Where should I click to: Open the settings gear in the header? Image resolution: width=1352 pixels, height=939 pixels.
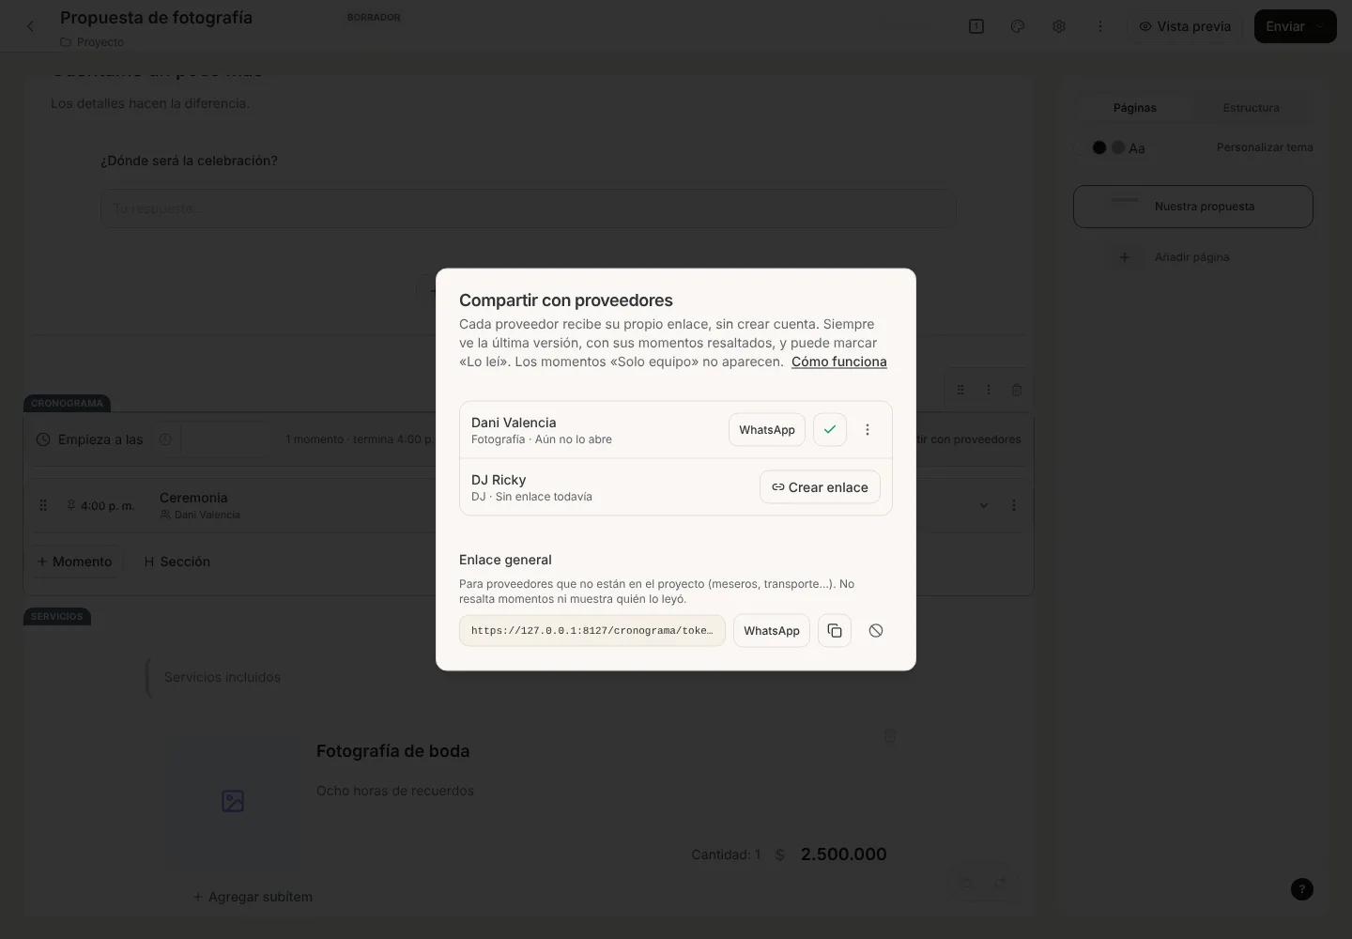pos(1059,26)
